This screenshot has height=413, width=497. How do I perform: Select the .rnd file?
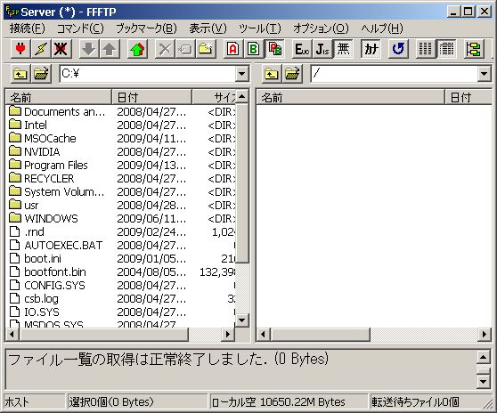point(27,231)
